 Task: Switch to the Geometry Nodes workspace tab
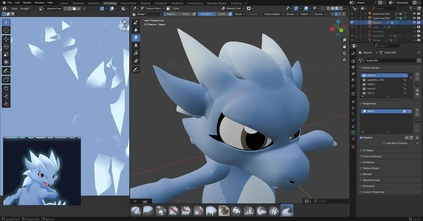[x=217, y=3]
